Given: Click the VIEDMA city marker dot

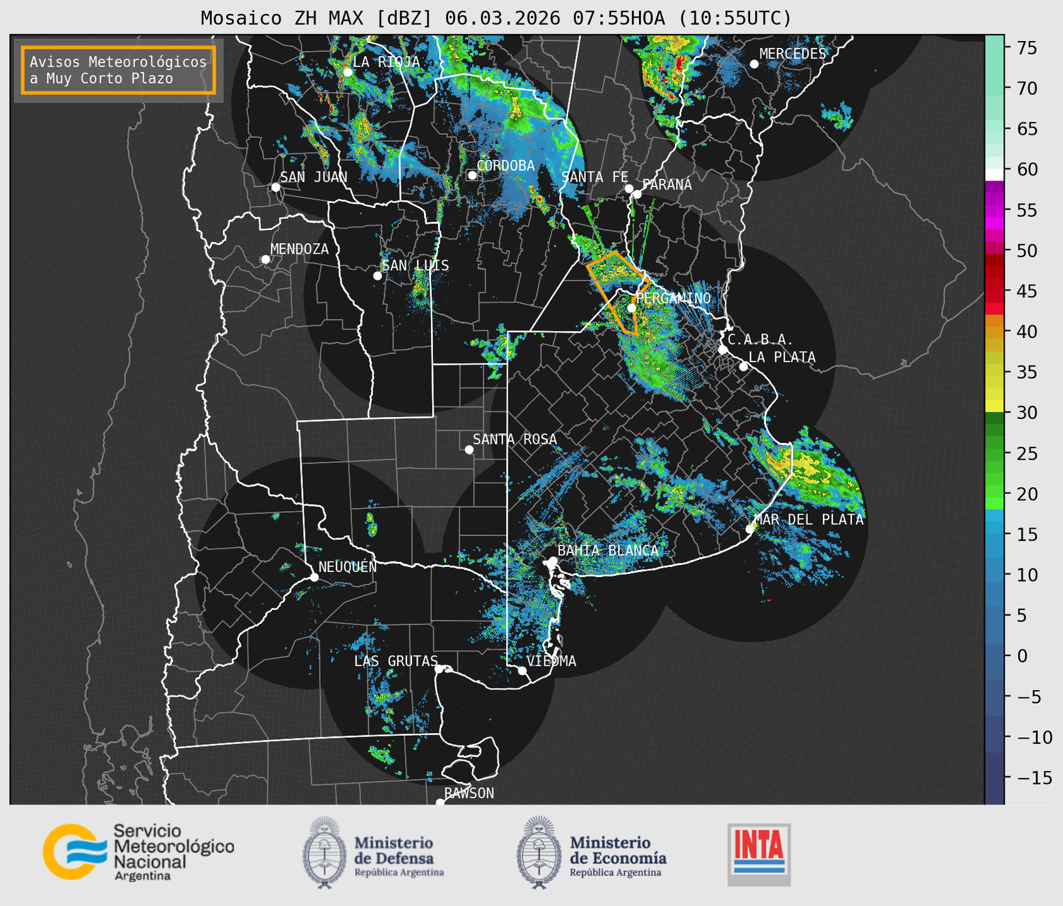Looking at the screenshot, I should click(x=522, y=670).
